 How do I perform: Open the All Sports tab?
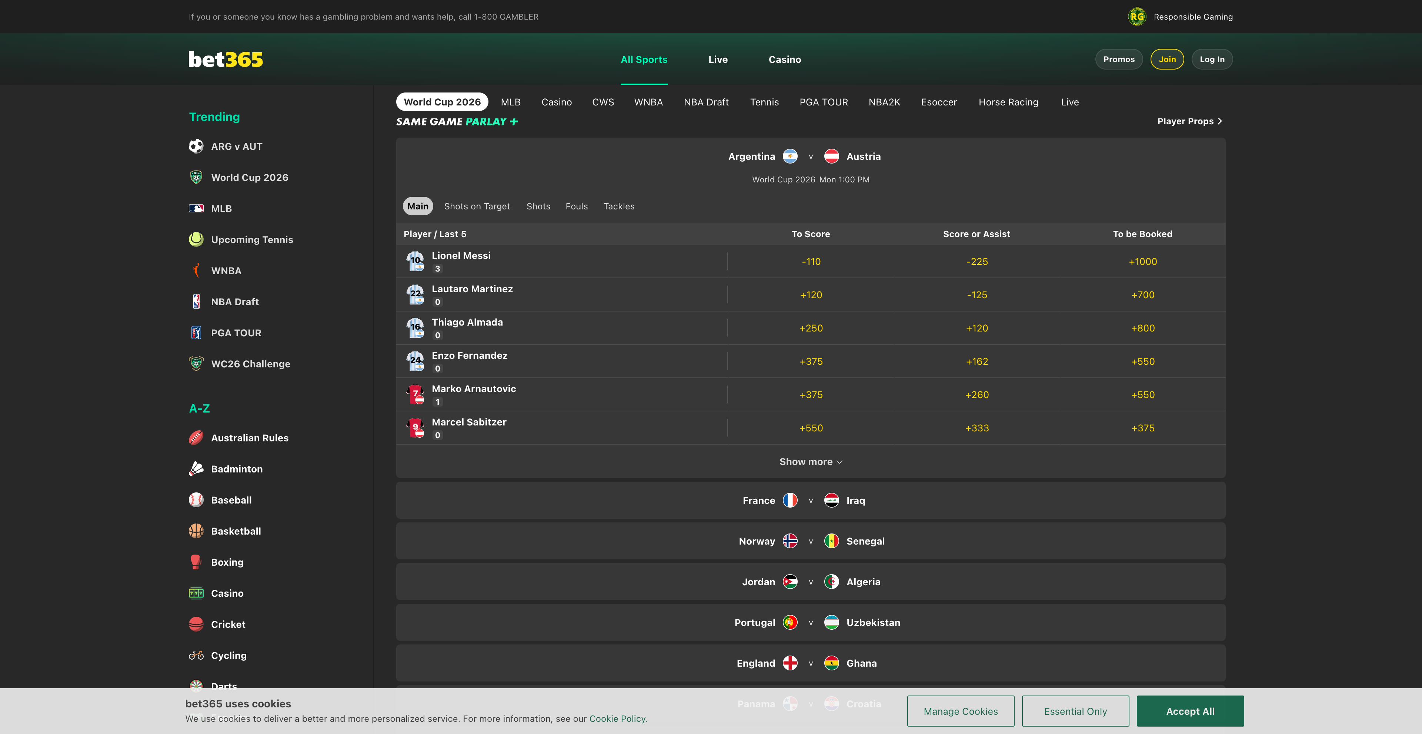(x=644, y=59)
